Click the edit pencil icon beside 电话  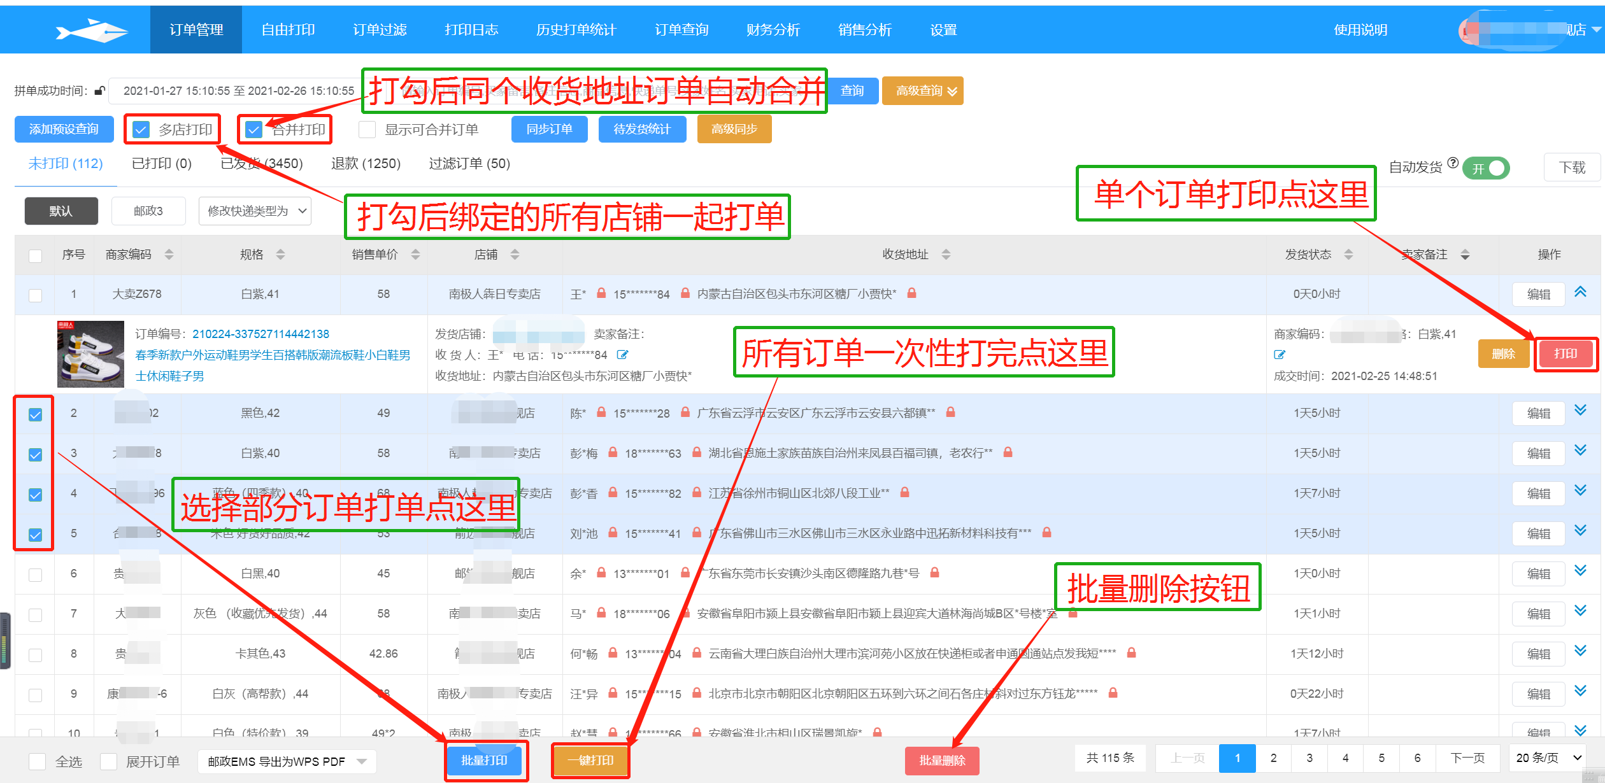coord(622,355)
